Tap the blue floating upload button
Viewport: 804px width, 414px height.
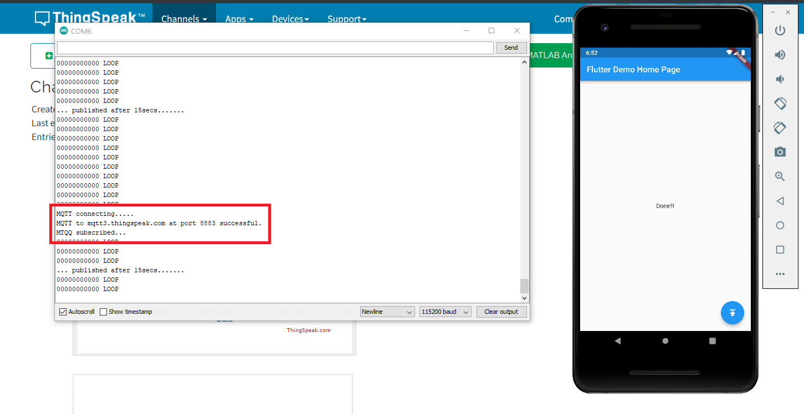[732, 313]
